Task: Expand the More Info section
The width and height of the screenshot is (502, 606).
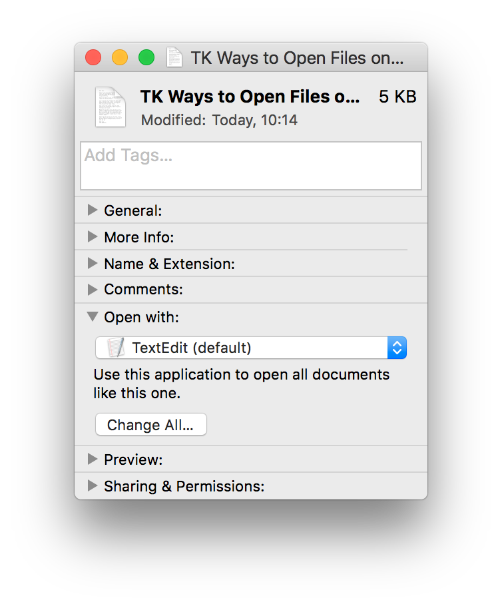Action: point(93,237)
